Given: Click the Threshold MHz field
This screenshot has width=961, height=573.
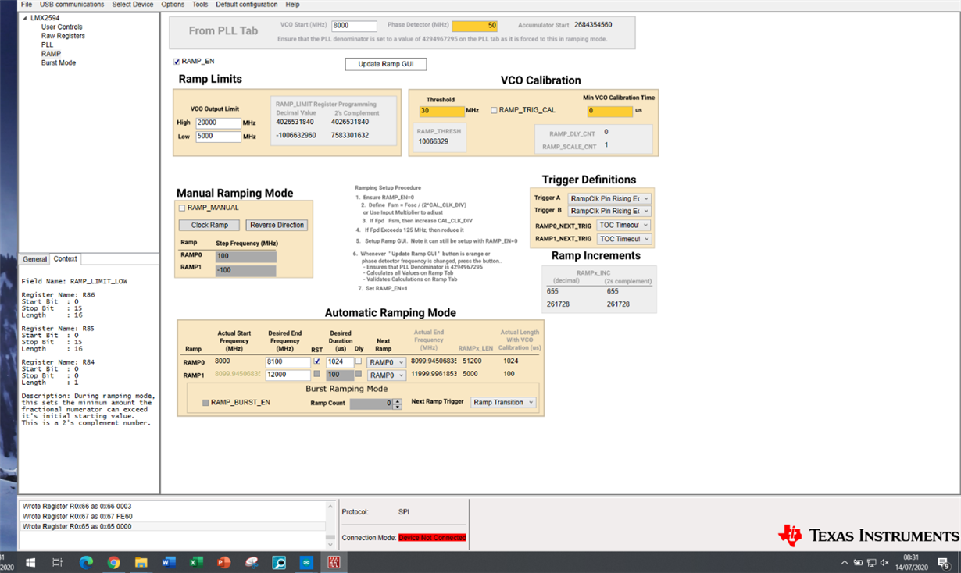Looking at the screenshot, I should 442,112.
